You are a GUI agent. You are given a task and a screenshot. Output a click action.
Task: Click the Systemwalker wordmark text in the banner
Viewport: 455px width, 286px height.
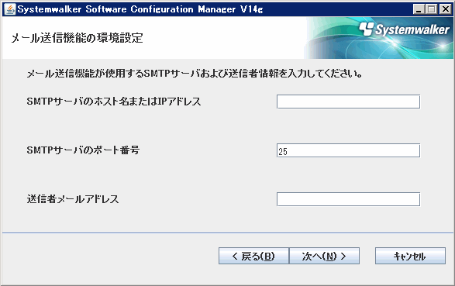(412, 29)
